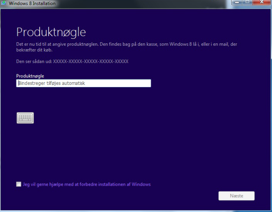Close the Windows 8 Installation window
This screenshot has height=212, width=272.
pyautogui.click(x=262, y=2)
